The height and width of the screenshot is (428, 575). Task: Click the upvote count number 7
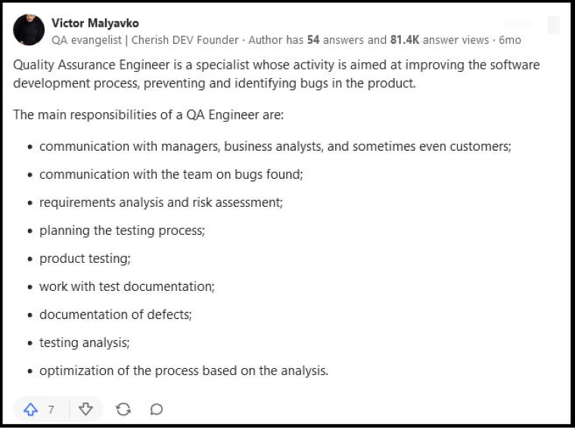point(51,409)
